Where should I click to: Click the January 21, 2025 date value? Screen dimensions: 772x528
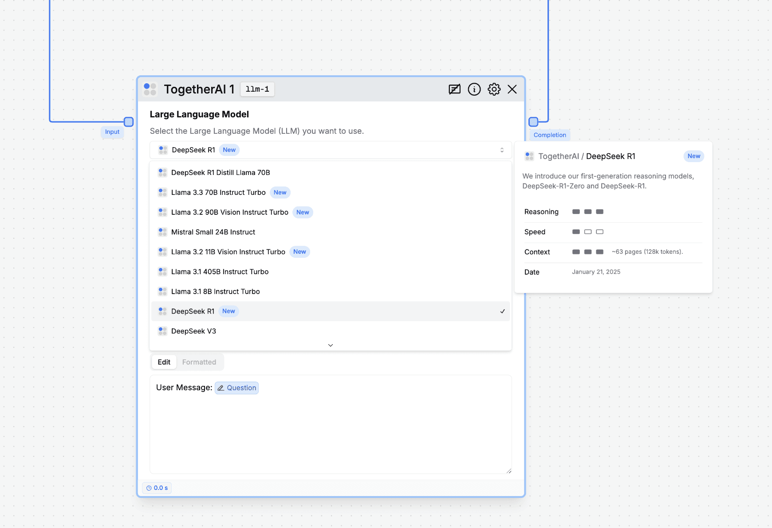click(596, 272)
